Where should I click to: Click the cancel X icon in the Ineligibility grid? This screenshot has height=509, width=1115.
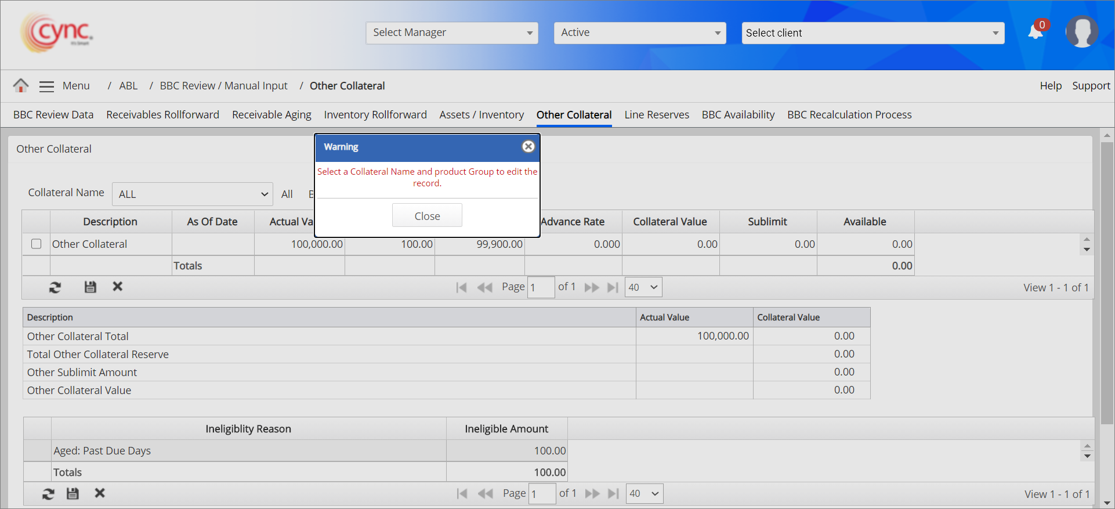[100, 493]
